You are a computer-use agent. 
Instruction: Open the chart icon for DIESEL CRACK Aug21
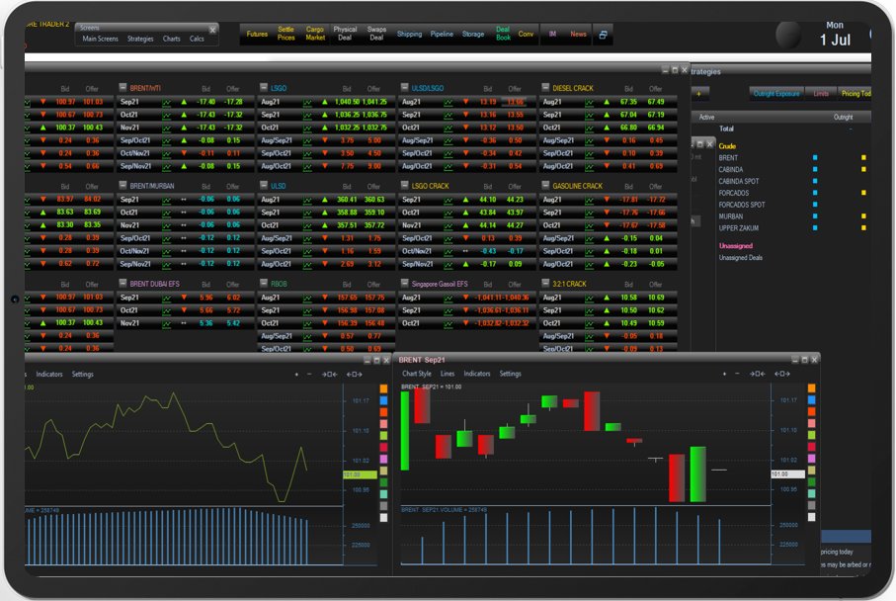pyautogui.click(x=589, y=103)
